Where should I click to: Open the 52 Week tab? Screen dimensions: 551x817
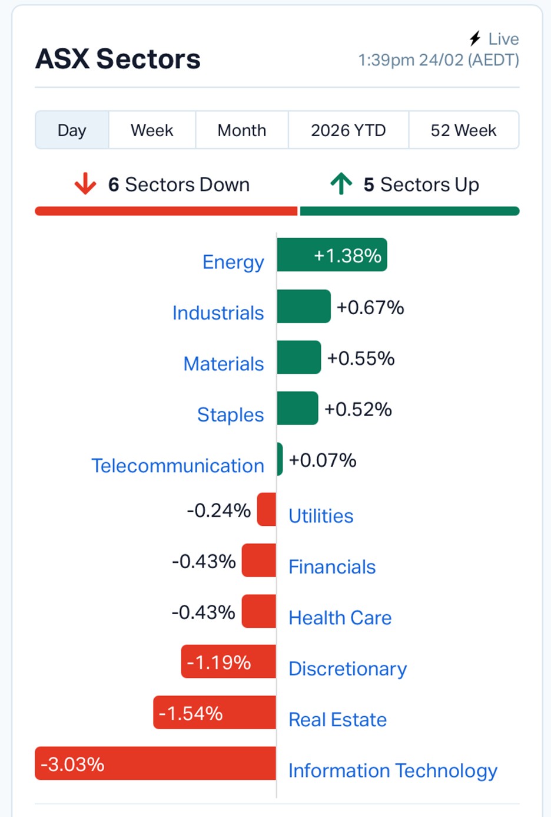[464, 130]
